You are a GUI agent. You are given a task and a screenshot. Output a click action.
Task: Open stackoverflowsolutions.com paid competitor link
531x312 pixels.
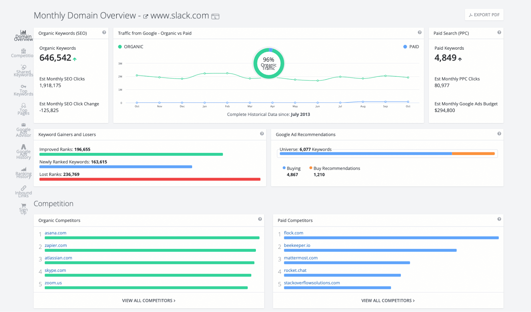pos(312,283)
